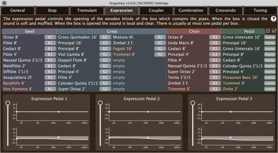Click the Sesquialtera 2f. stop name
278x153 pixels.
tap(18, 77)
